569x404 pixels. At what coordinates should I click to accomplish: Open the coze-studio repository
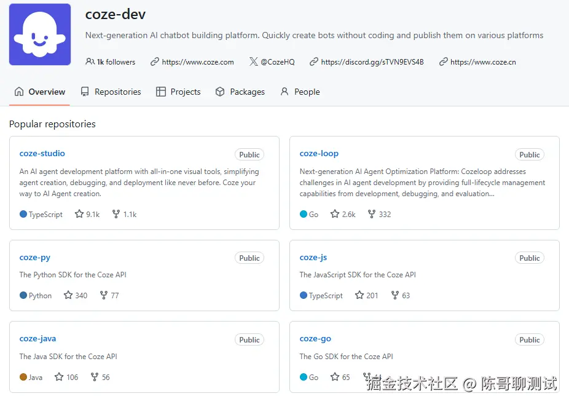(42, 154)
